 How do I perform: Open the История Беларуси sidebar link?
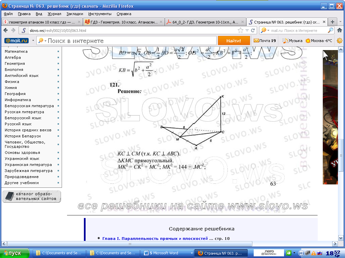click(23, 136)
